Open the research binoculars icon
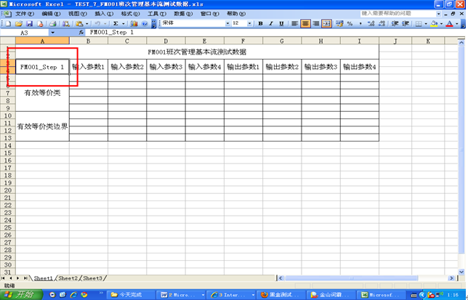This screenshot has height=300, width=468. [66, 23]
